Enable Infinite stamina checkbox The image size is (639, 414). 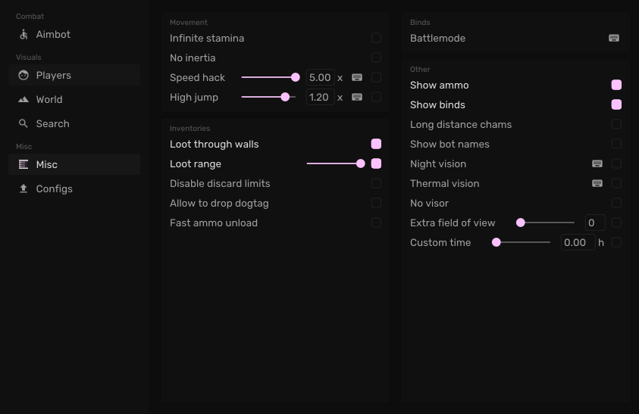376,39
